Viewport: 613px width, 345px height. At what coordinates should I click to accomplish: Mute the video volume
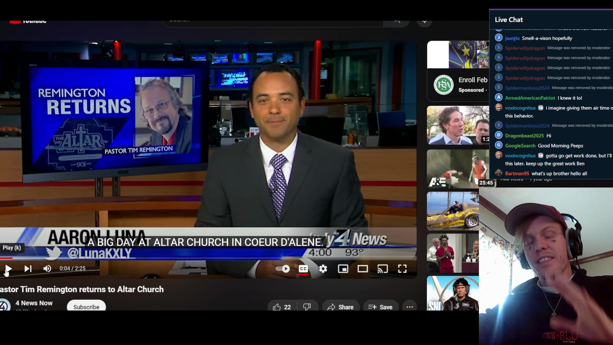point(47,269)
